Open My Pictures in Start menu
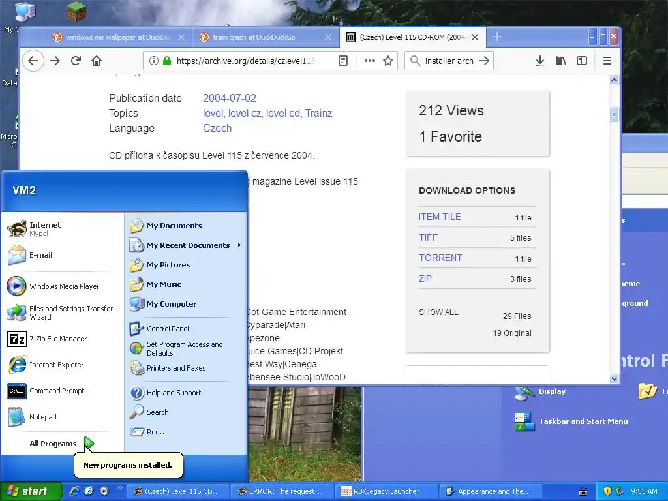 tap(186, 265)
